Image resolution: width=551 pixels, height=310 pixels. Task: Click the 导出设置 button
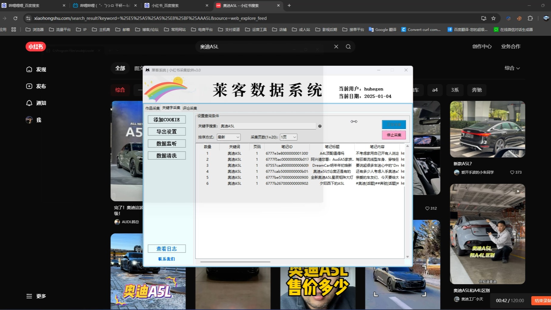point(167,132)
